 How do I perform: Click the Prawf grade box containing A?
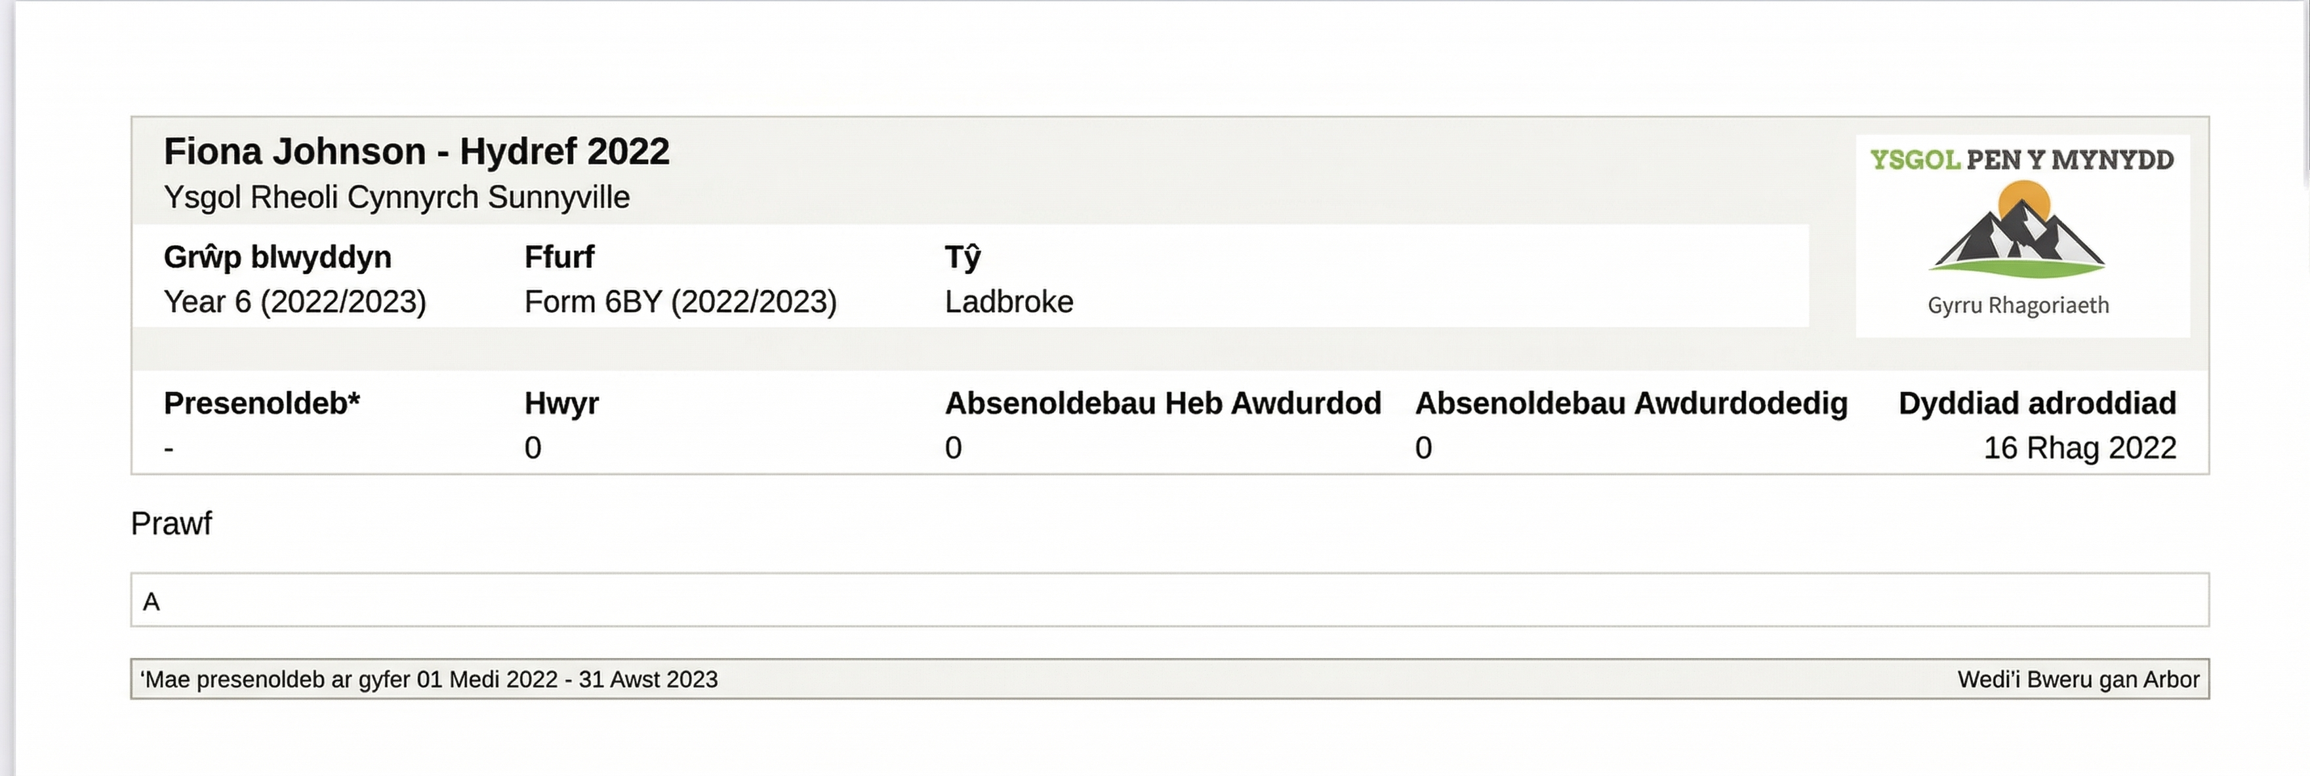[1169, 600]
